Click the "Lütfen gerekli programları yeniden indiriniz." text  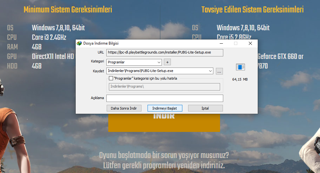(164, 165)
